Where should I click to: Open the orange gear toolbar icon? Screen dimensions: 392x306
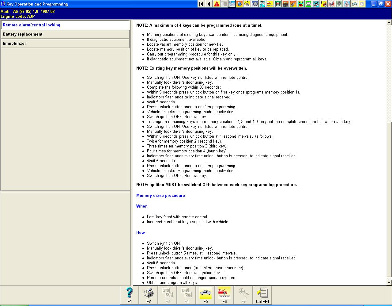239,4
